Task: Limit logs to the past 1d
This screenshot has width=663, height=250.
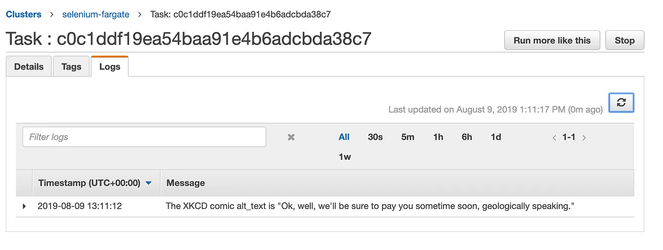Action: (496, 137)
